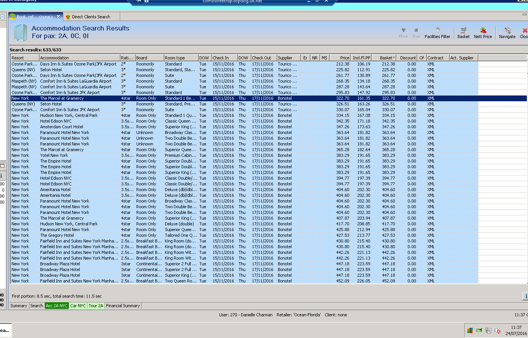Click the Deluxe (double) room type cell
The height and width of the screenshot is (338, 528).
pos(181,224)
